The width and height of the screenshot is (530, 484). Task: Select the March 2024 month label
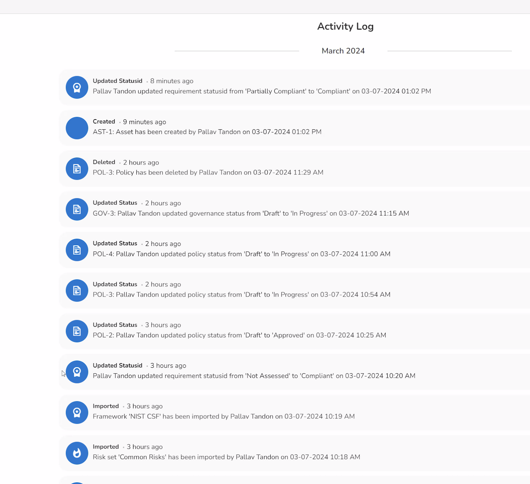(x=343, y=51)
